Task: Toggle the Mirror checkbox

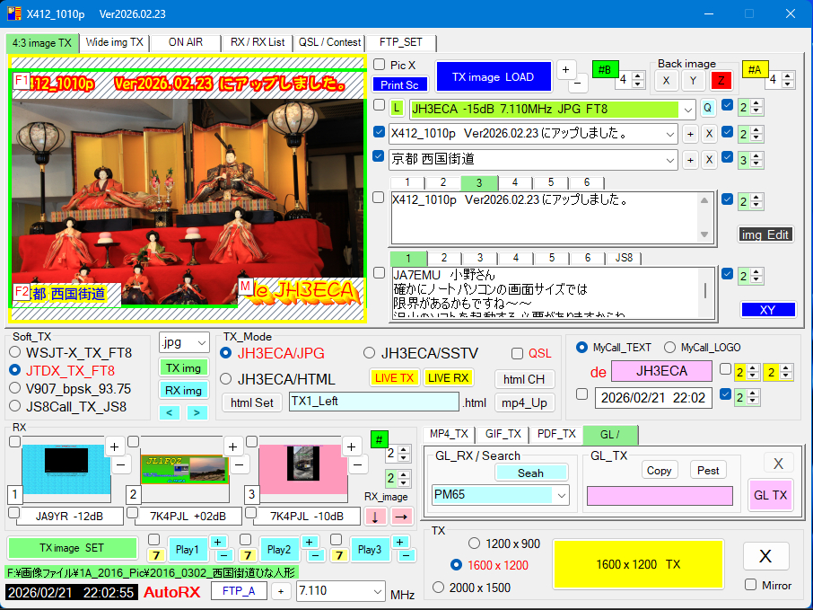Action: click(x=751, y=585)
